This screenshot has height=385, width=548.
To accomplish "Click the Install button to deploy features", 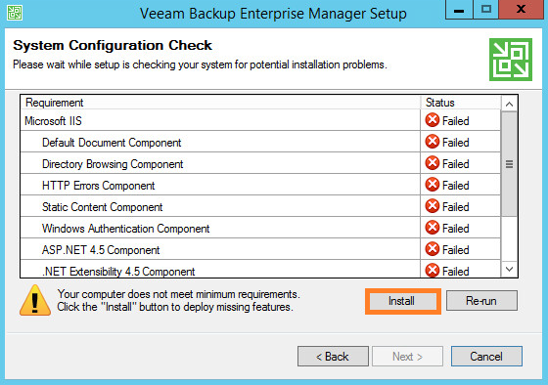I will (403, 301).
